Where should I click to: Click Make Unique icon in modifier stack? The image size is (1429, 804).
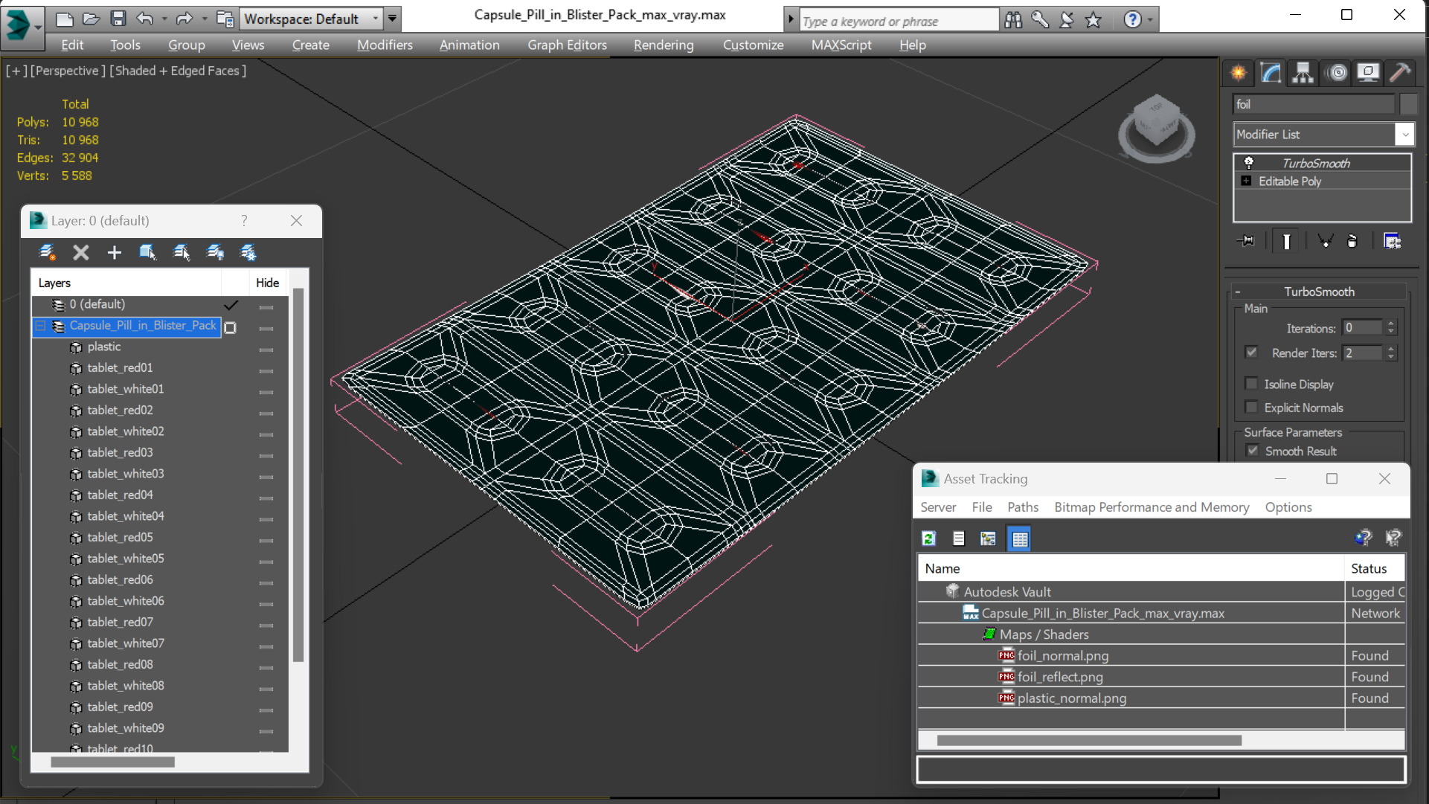point(1325,241)
